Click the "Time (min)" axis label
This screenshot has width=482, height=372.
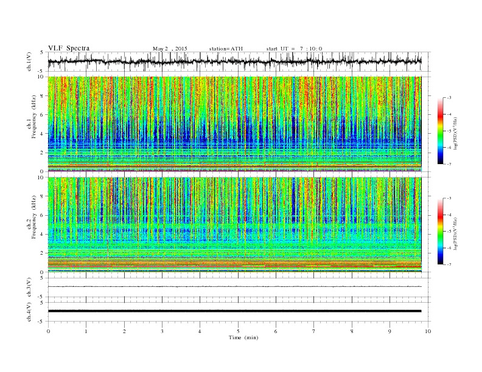pos(243,337)
